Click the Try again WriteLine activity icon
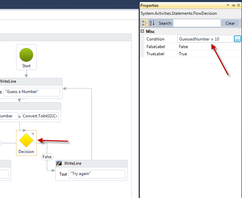Screen dimensions: 242x198 [x=59, y=163]
